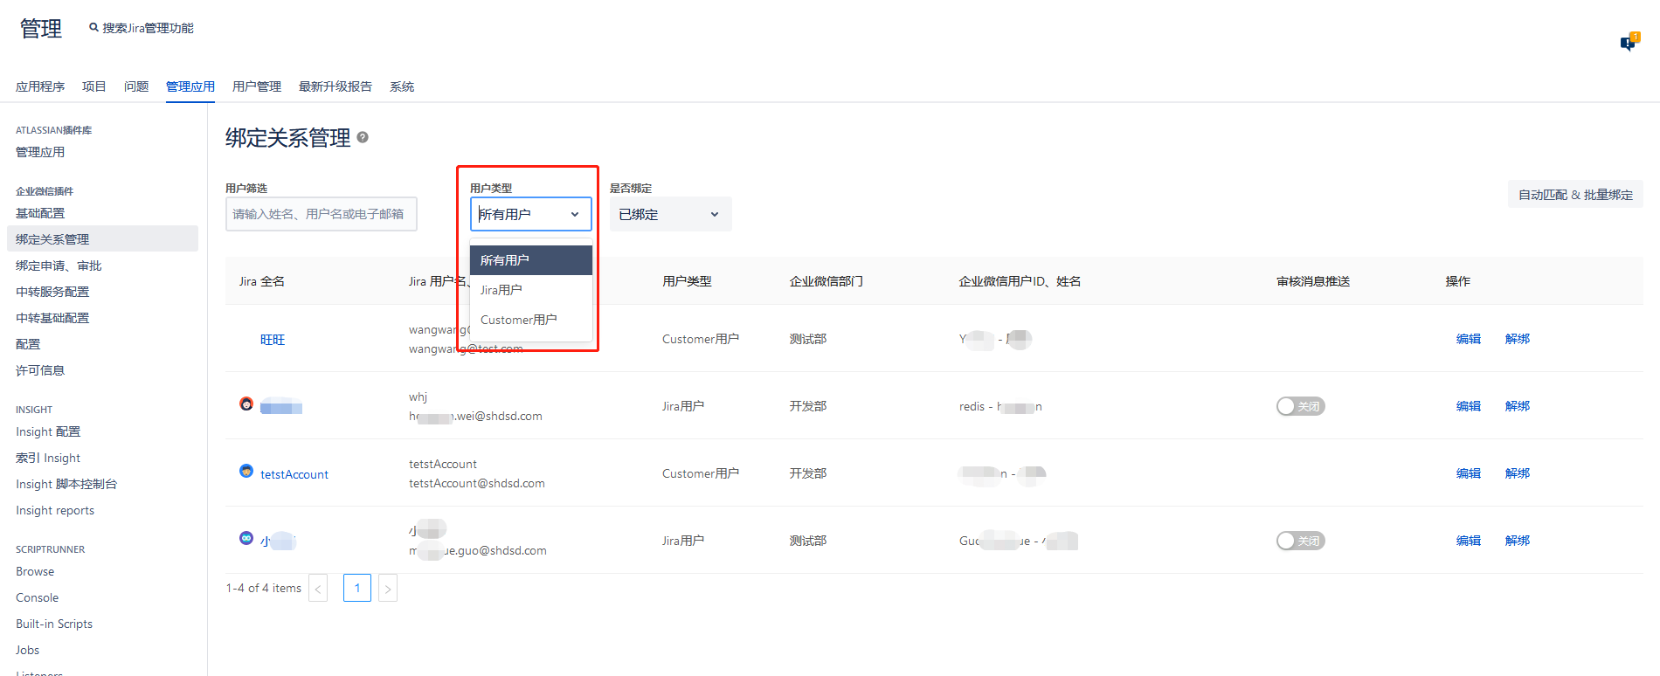This screenshot has width=1660, height=676.
Task: Click the 自动匹配 & 批量绑定 button
Action: (x=1574, y=195)
